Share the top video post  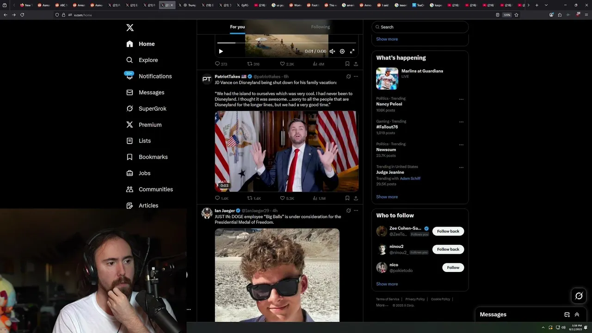[356, 64]
